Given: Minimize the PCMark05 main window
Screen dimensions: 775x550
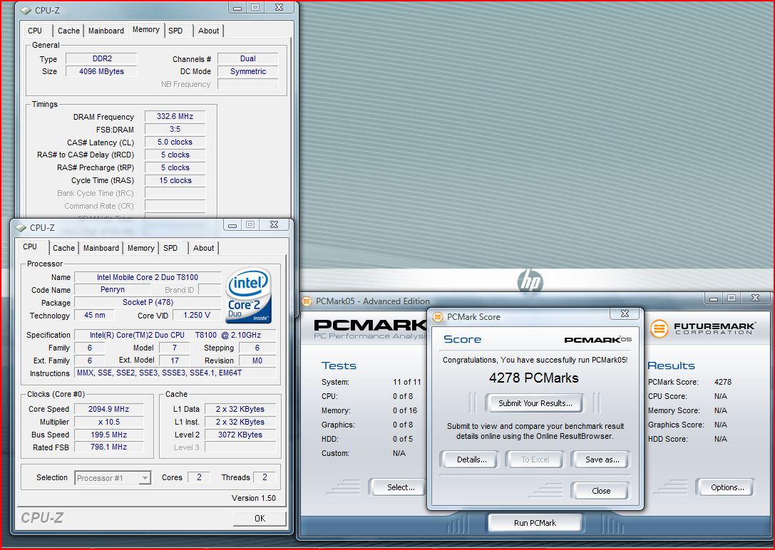Looking at the screenshot, I should 713,299.
